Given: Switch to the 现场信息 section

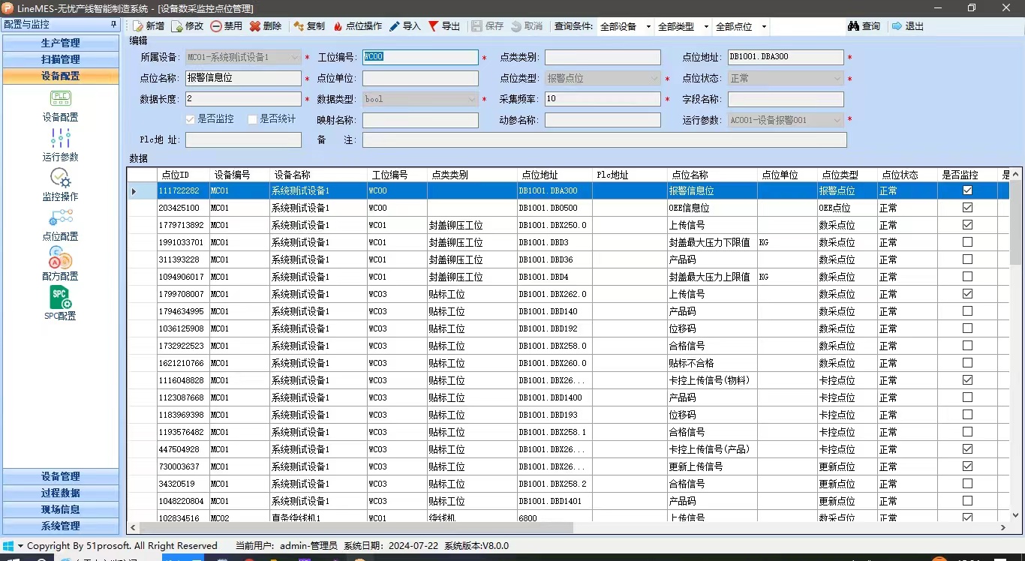Looking at the screenshot, I should 60,509.
